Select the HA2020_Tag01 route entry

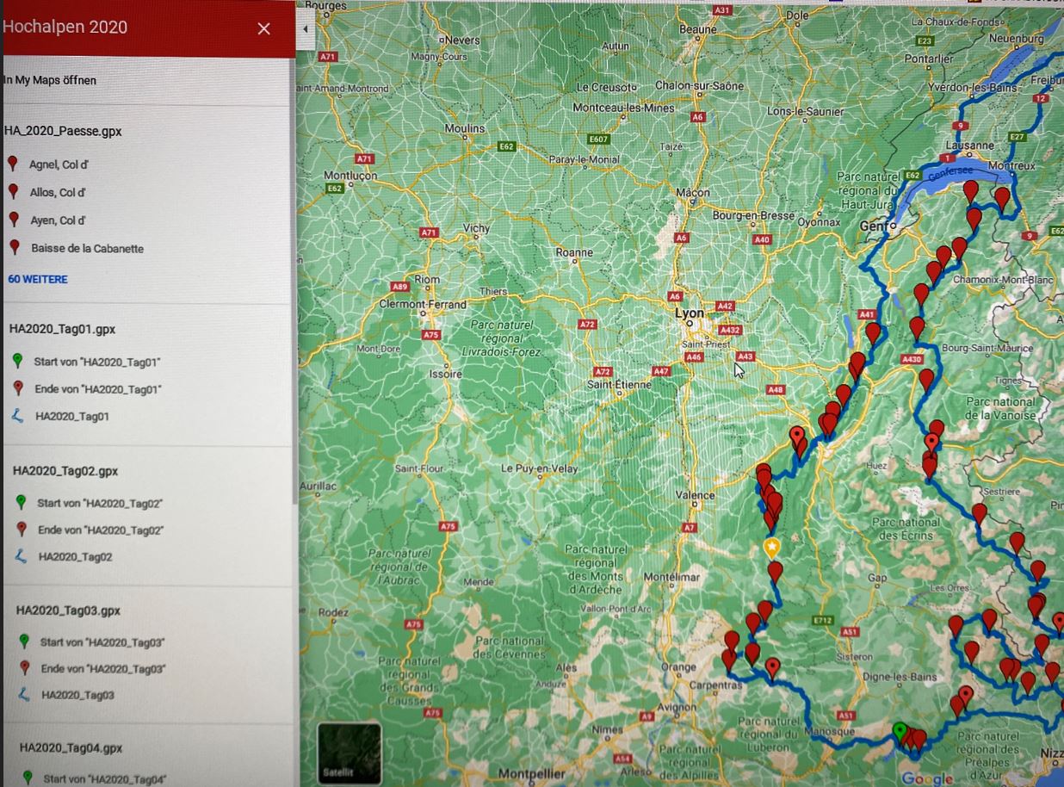coord(72,417)
